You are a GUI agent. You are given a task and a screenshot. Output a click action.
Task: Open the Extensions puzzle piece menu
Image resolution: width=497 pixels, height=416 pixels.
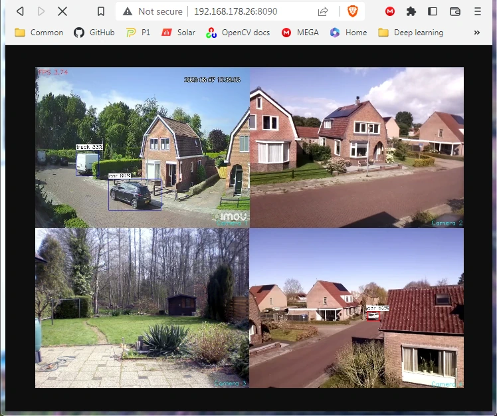click(411, 12)
